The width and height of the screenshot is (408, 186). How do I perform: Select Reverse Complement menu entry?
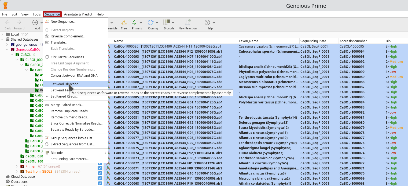click(x=68, y=36)
